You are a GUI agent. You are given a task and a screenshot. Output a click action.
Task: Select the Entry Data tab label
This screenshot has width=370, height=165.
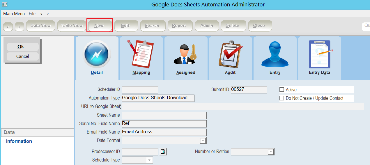click(x=319, y=72)
